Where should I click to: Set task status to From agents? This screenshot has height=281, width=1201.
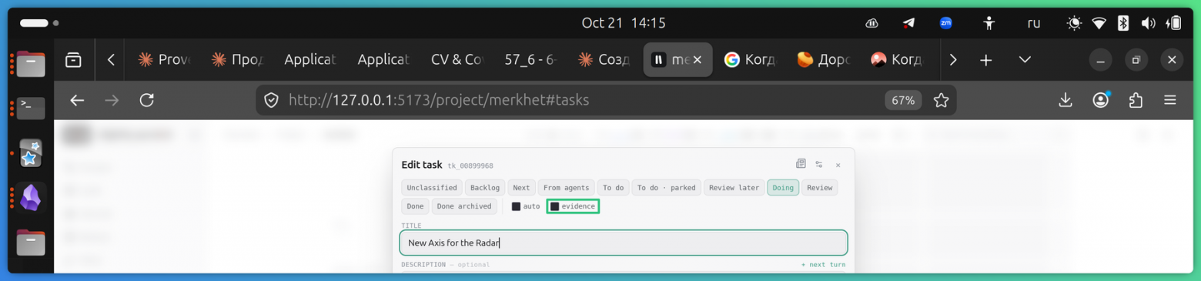(566, 188)
